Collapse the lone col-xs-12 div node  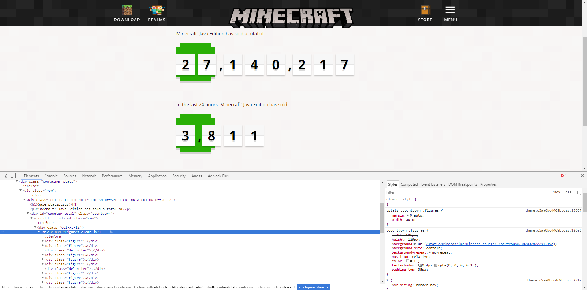pos(35,227)
